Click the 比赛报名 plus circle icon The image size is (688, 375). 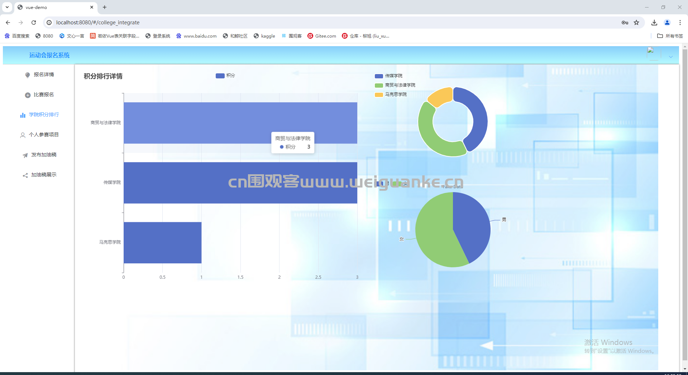28,95
